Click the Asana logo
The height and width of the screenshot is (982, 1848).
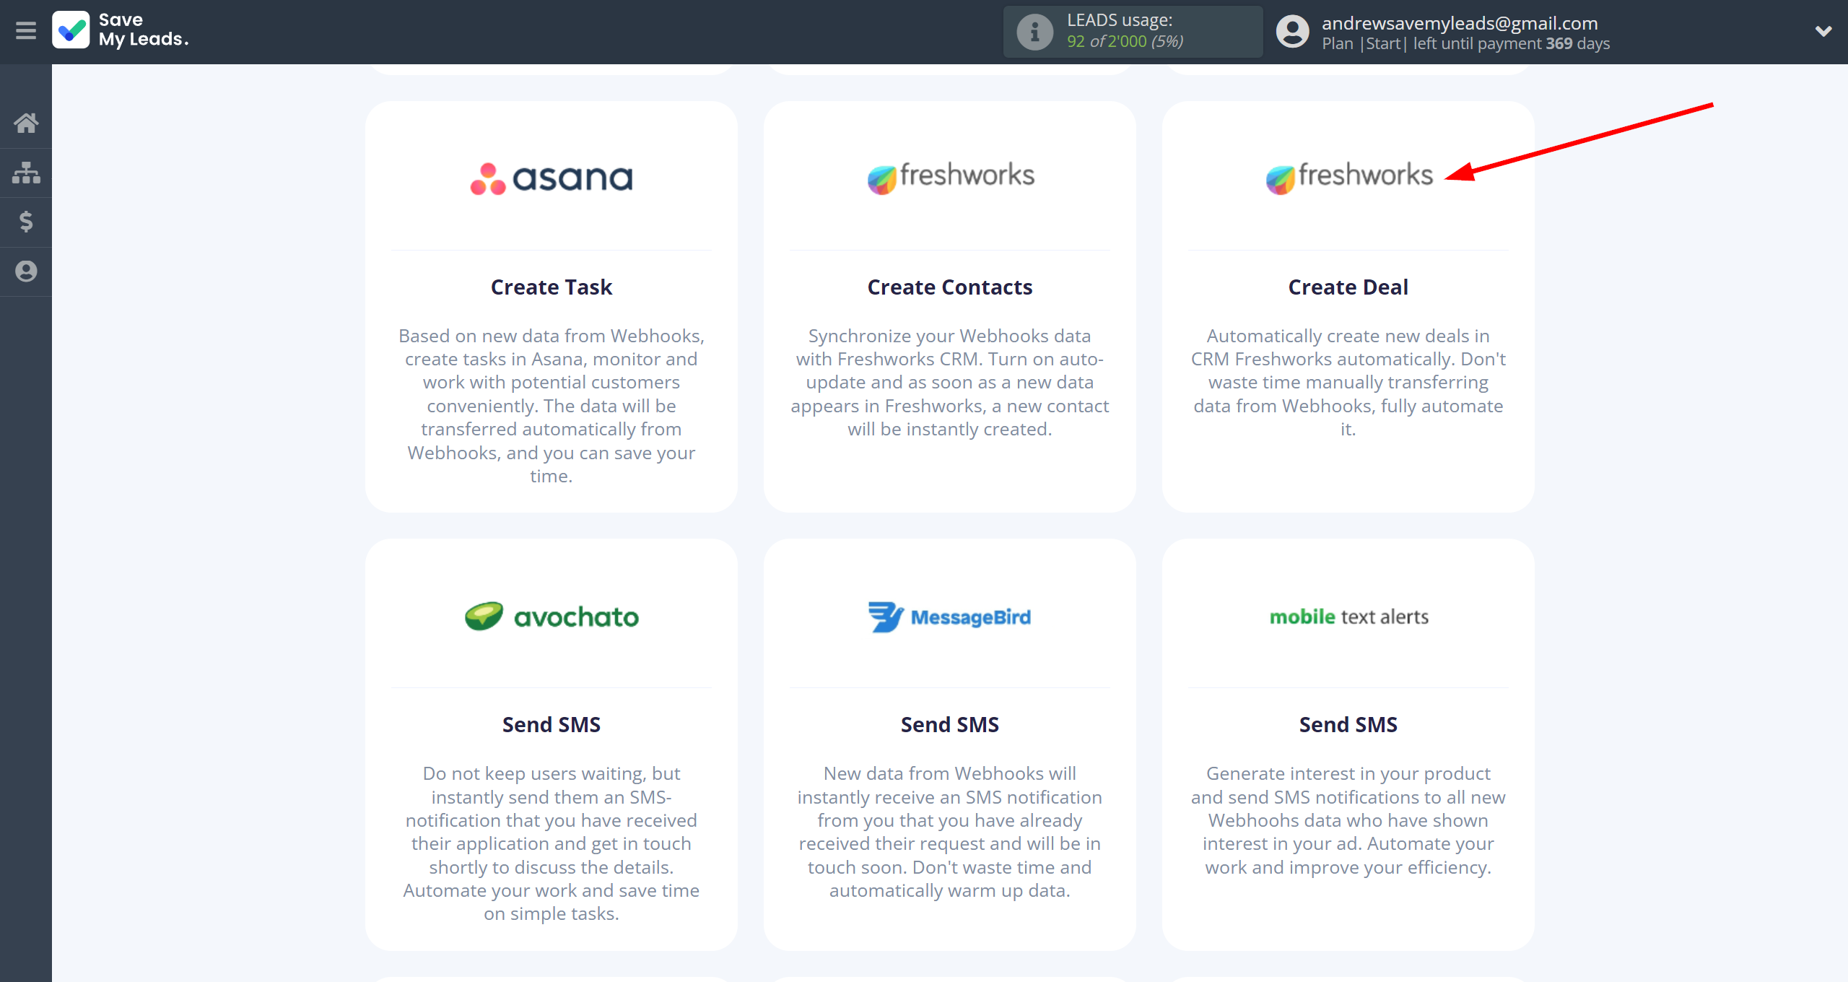[x=552, y=178]
